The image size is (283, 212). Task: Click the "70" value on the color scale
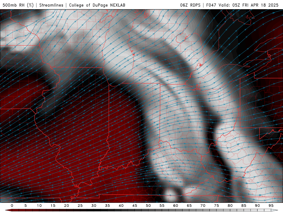click(203, 206)
